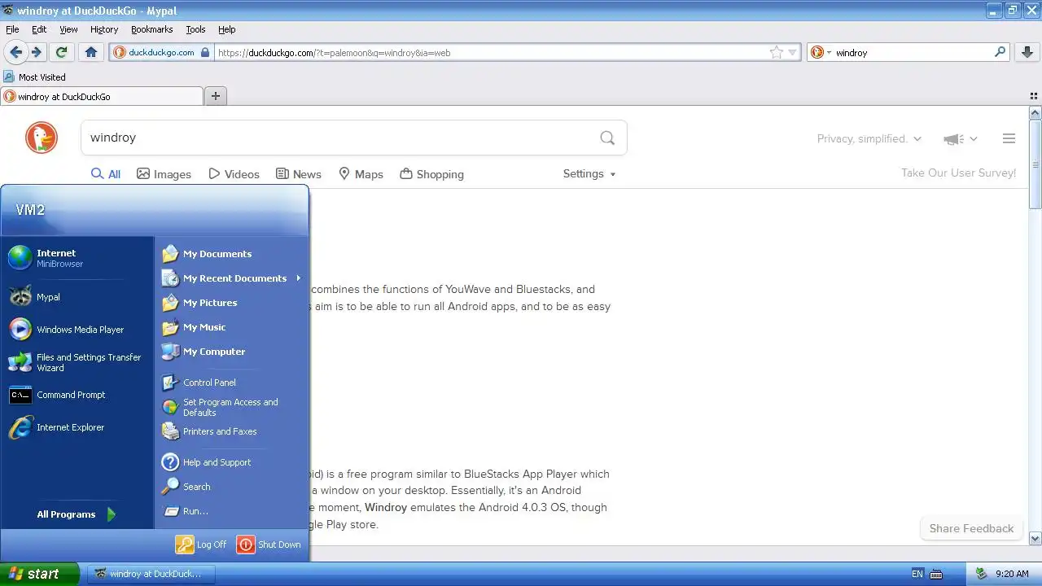Open the Settings dropdown on DuckDuckGo
Screen dimensions: 1042x586
click(589, 173)
